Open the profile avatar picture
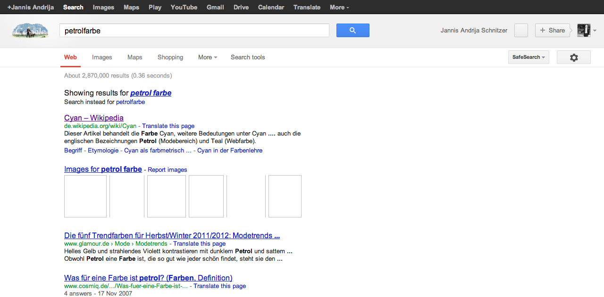604x297 pixels. pos(584,30)
